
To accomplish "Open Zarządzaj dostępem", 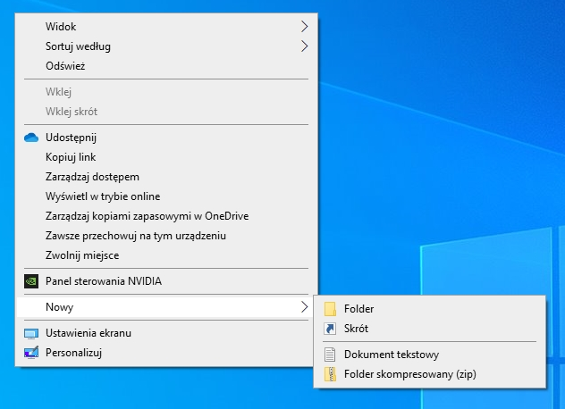I will pyautogui.click(x=92, y=177).
